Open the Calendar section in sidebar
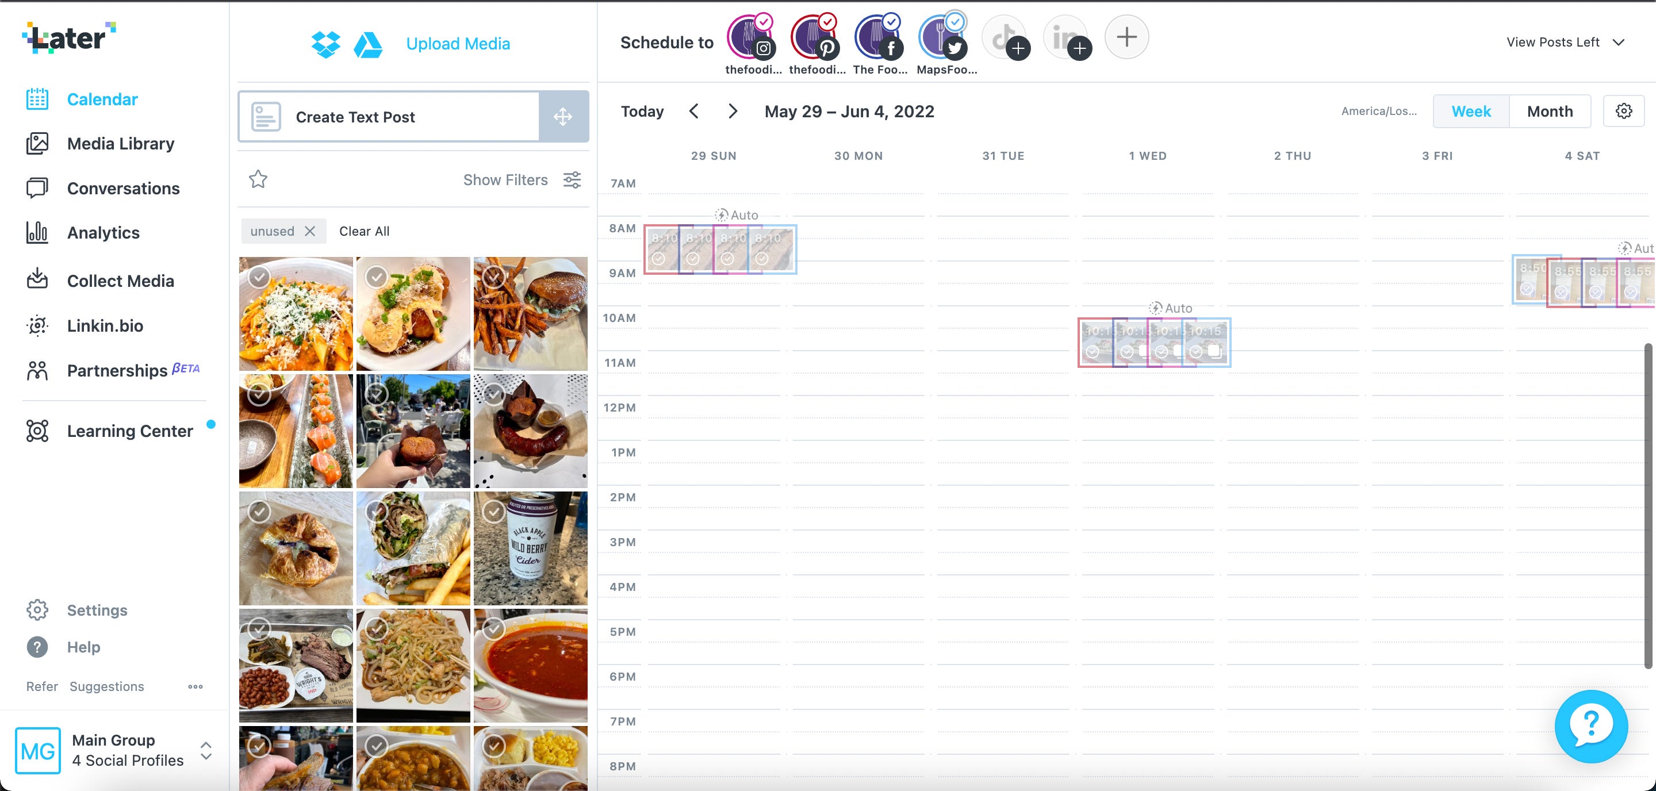The image size is (1656, 791). [102, 99]
